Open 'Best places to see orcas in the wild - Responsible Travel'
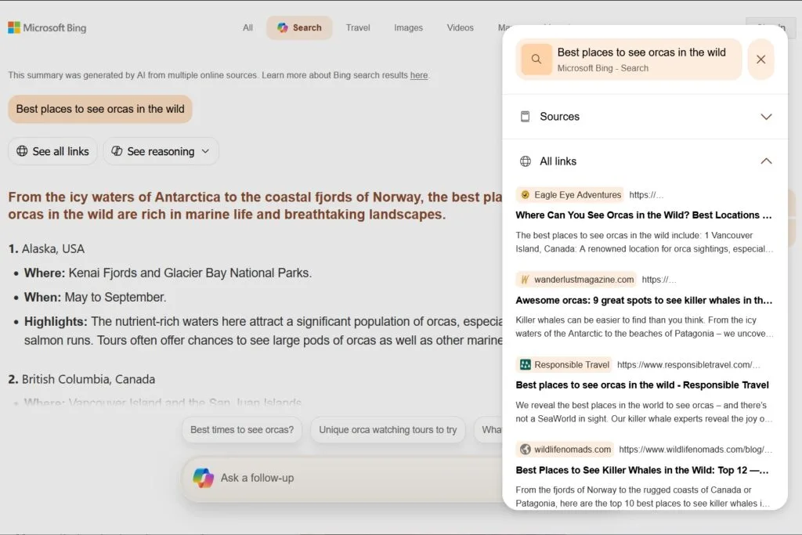 click(x=642, y=385)
